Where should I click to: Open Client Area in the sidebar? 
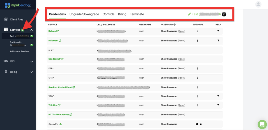point(16,19)
